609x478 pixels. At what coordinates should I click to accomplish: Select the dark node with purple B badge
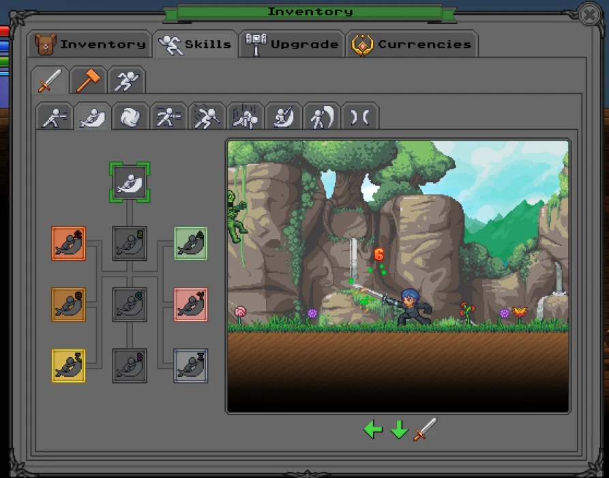(130, 365)
